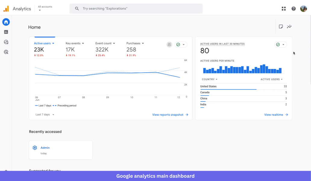Open the Explore section in the sidebar
Screen dimensions: 311x181
pos(6,42)
